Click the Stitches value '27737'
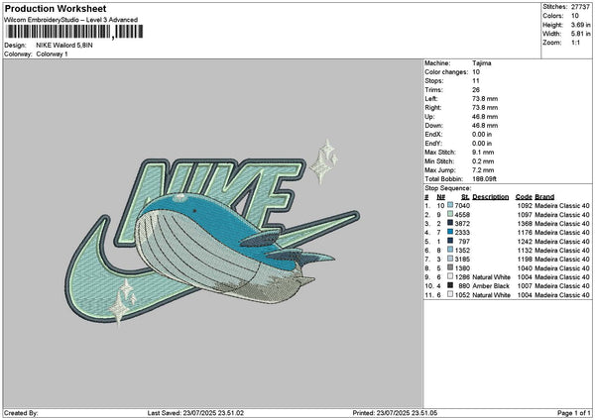Image resolution: width=595 pixels, height=420 pixels. click(x=580, y=7)
